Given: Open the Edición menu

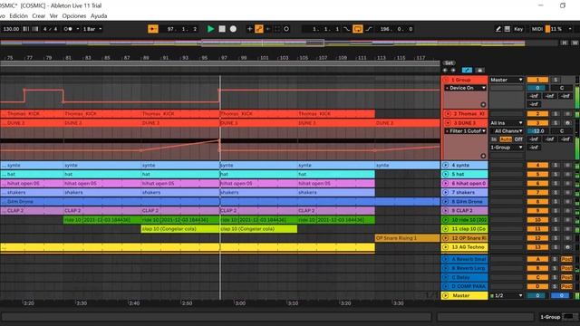Looking at the screenshot, I should [x=18, y=16].
